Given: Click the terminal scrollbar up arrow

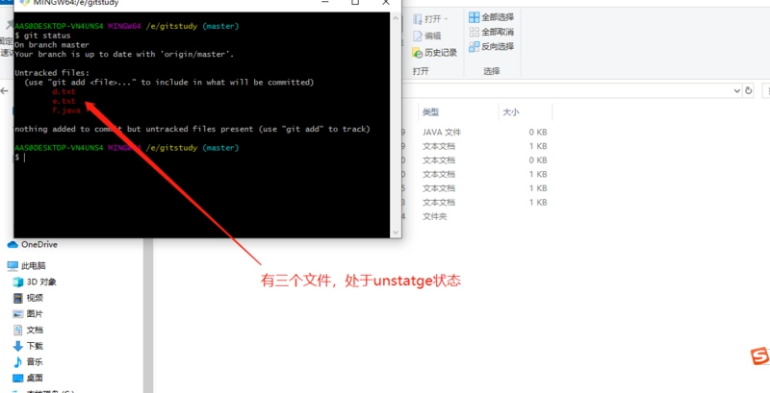Looking at the screenshot, I should (396, 17).
